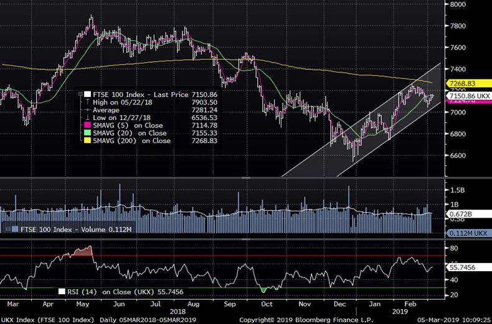Image resolution: width=492 pixels, height=324 pixels.
Task: Click the May month label on time axis
Action: coord(83,304)
